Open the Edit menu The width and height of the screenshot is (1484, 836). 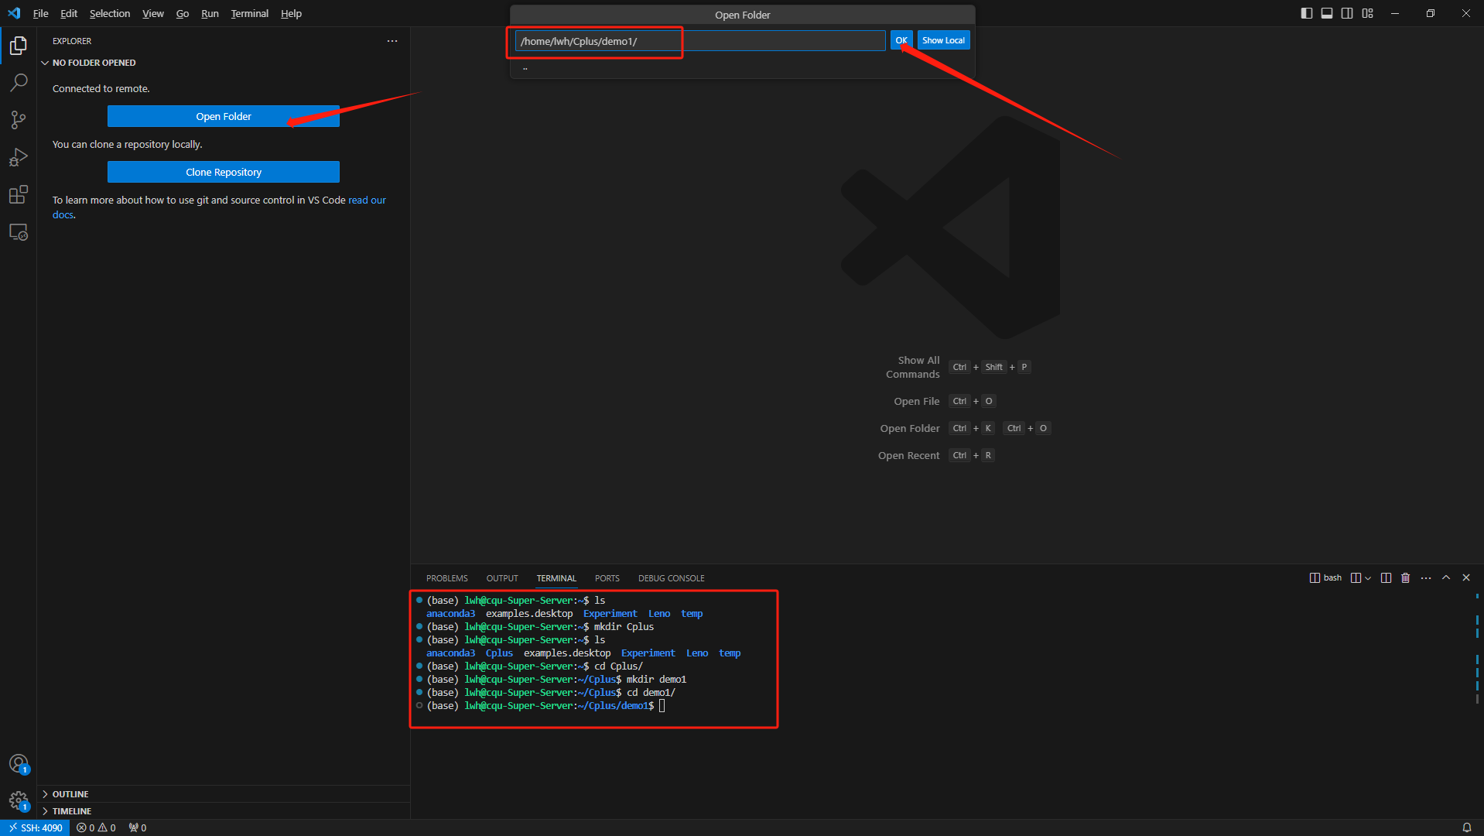[x=69, y=13]
